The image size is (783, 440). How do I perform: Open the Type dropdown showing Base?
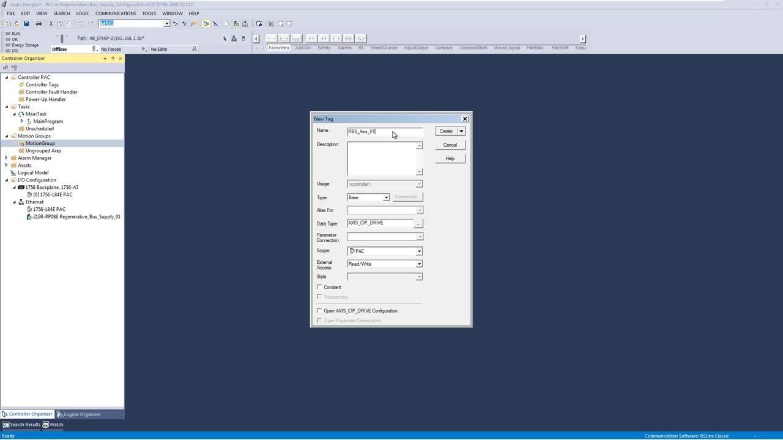[x=386, y=197]
